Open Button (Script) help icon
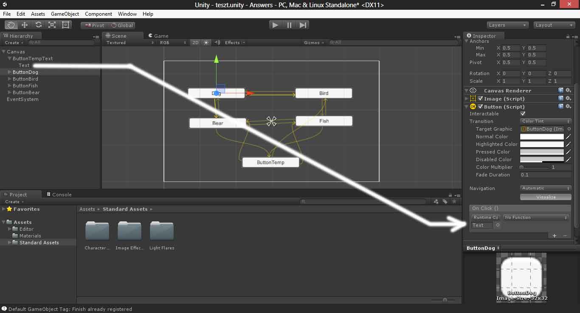Image resolution: width=580 pixels, height=313 pixels. (561, 106)
